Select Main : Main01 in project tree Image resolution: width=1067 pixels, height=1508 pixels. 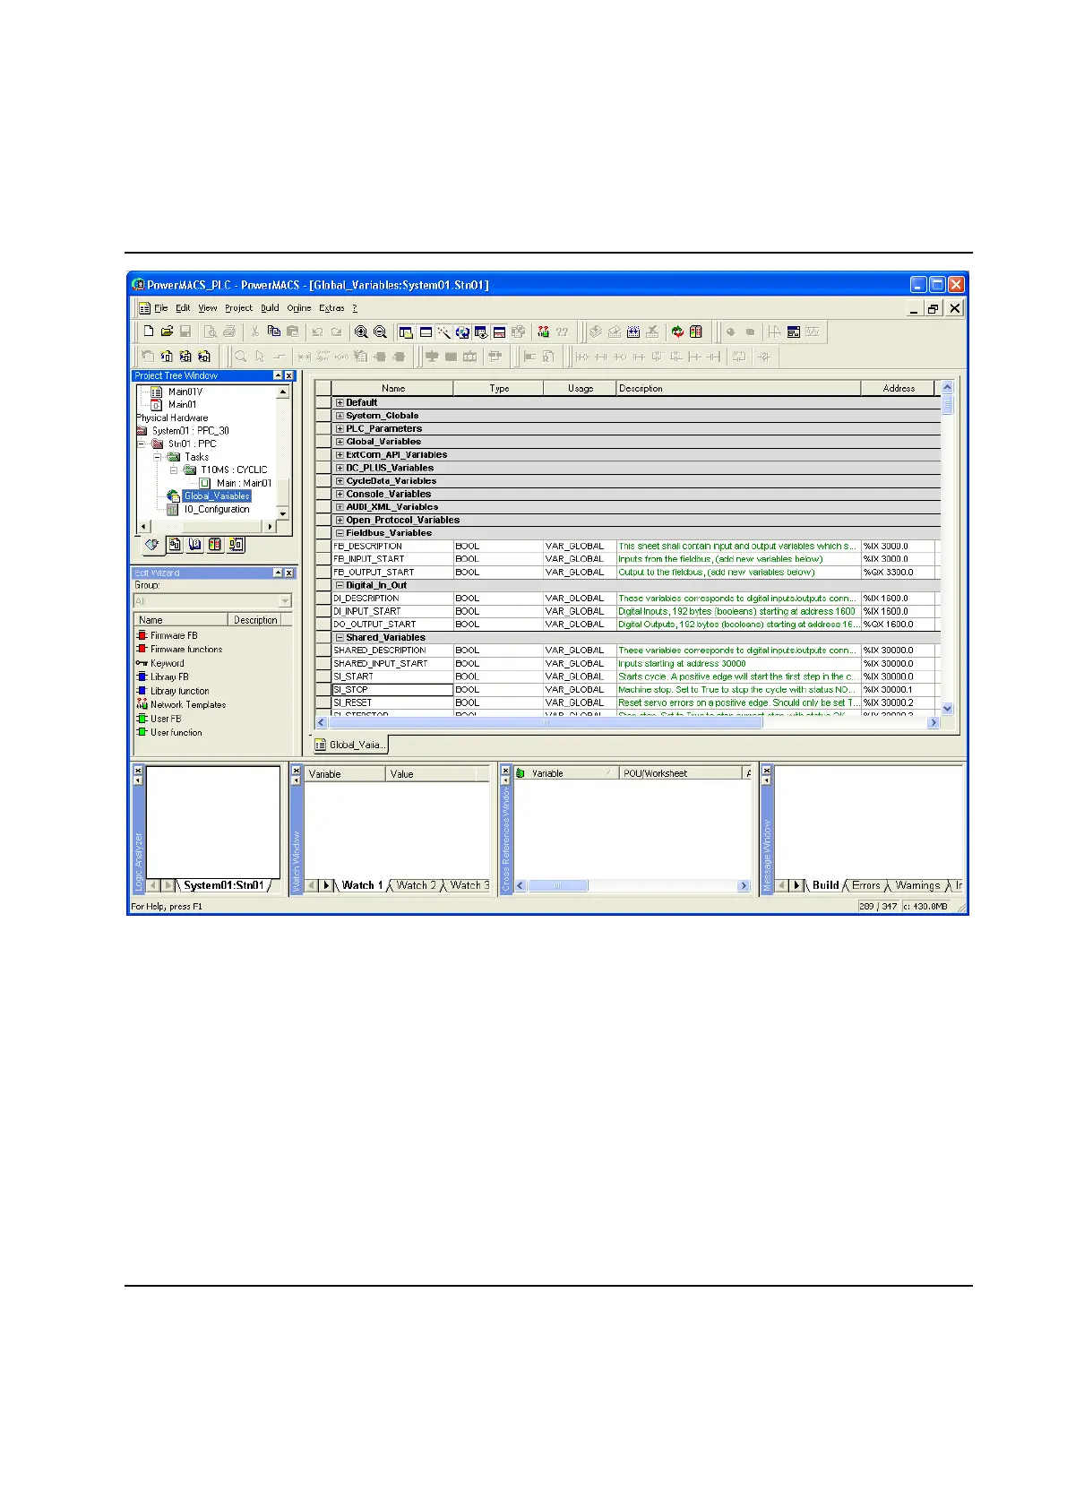[244, 483]
